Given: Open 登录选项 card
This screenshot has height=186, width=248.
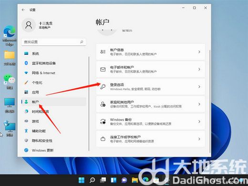Looking at the screenshot, I should point(150,87).
